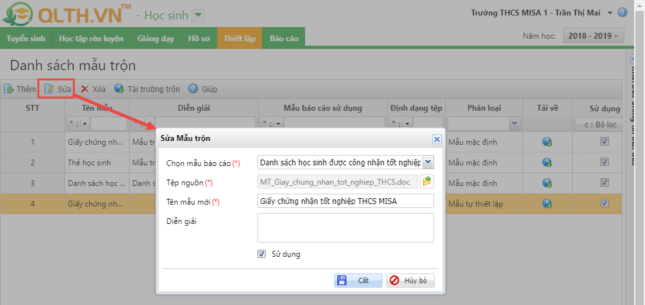Click the Thêm (add) toolbar icon
This screenshot has height=305, width=645.
pos(9,89)
